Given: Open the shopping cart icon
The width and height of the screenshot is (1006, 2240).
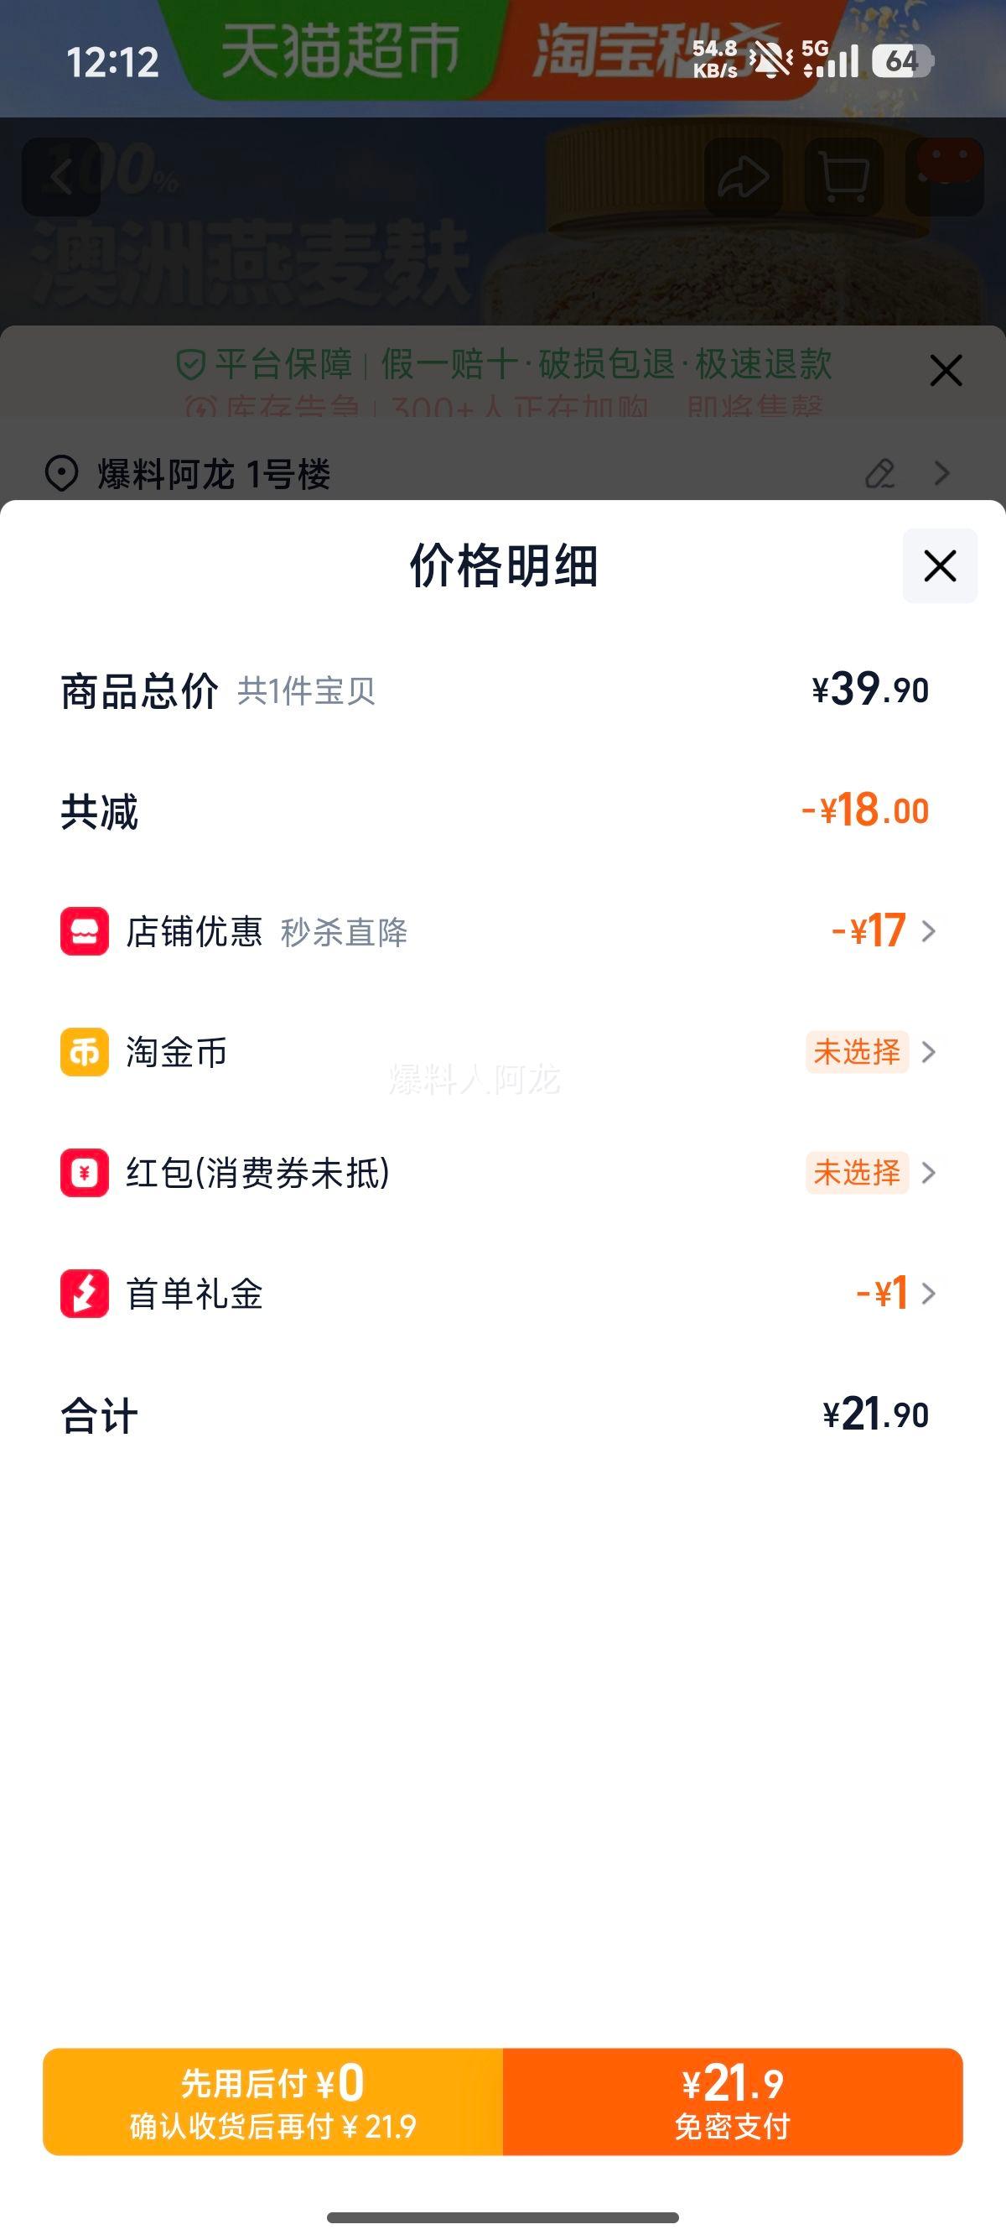Looking at the screenshot, I should click(x=843, y=177).
